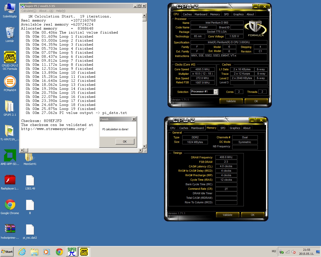Image resolution: width=321 pixels, height=257 pixels.
Task: Click the network signal tray icon
Action: (288, 252)
